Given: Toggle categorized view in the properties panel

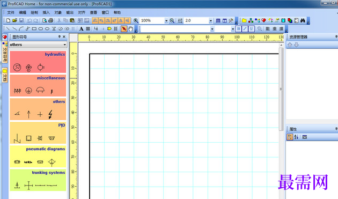Looking at the screenshot, I should (290, 137).
